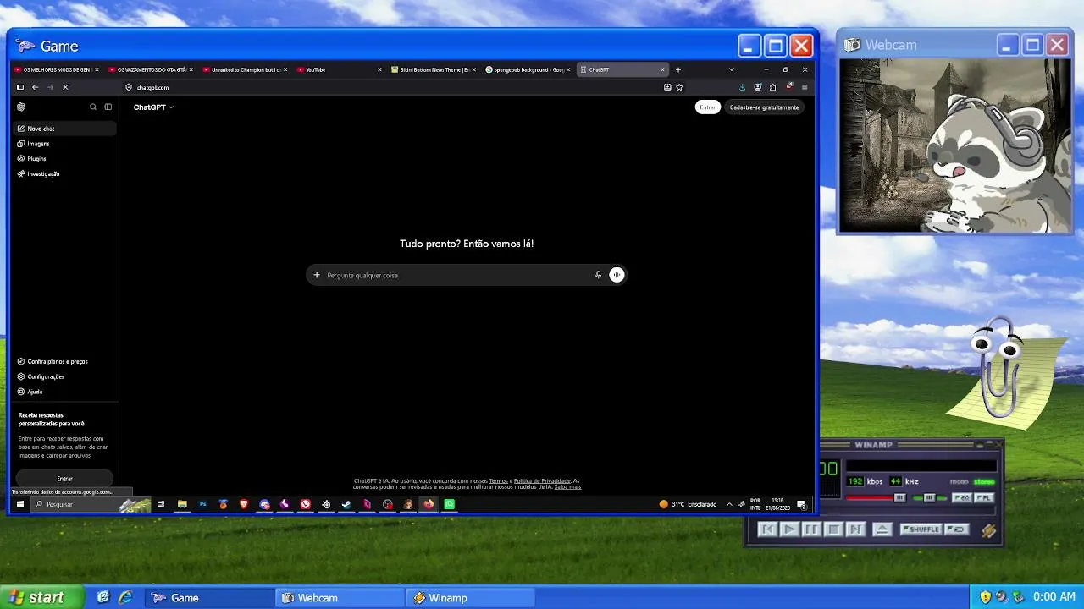Open chat search magnifier in ChatGPT sidebar
Screen dimensions: 1084x609
[93, 107]
